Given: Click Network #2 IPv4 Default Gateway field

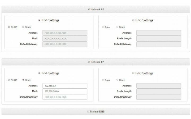Looking at the screenshot, I should (x=65, y=97).
